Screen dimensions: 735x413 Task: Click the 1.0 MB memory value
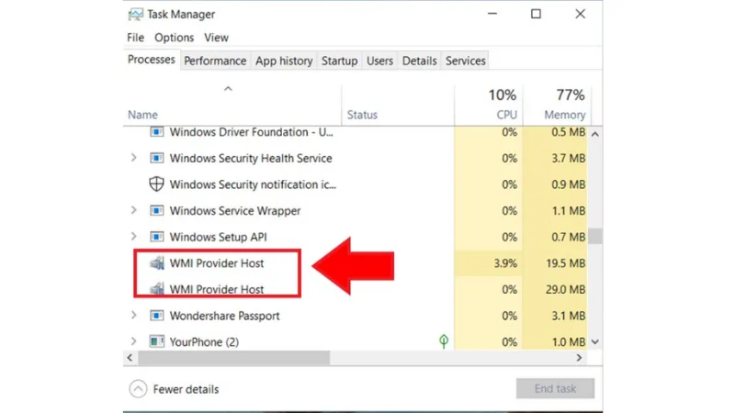[x=568, y=341]
